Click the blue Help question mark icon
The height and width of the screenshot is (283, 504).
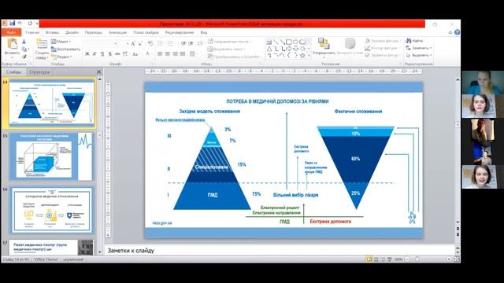[457, 32]
